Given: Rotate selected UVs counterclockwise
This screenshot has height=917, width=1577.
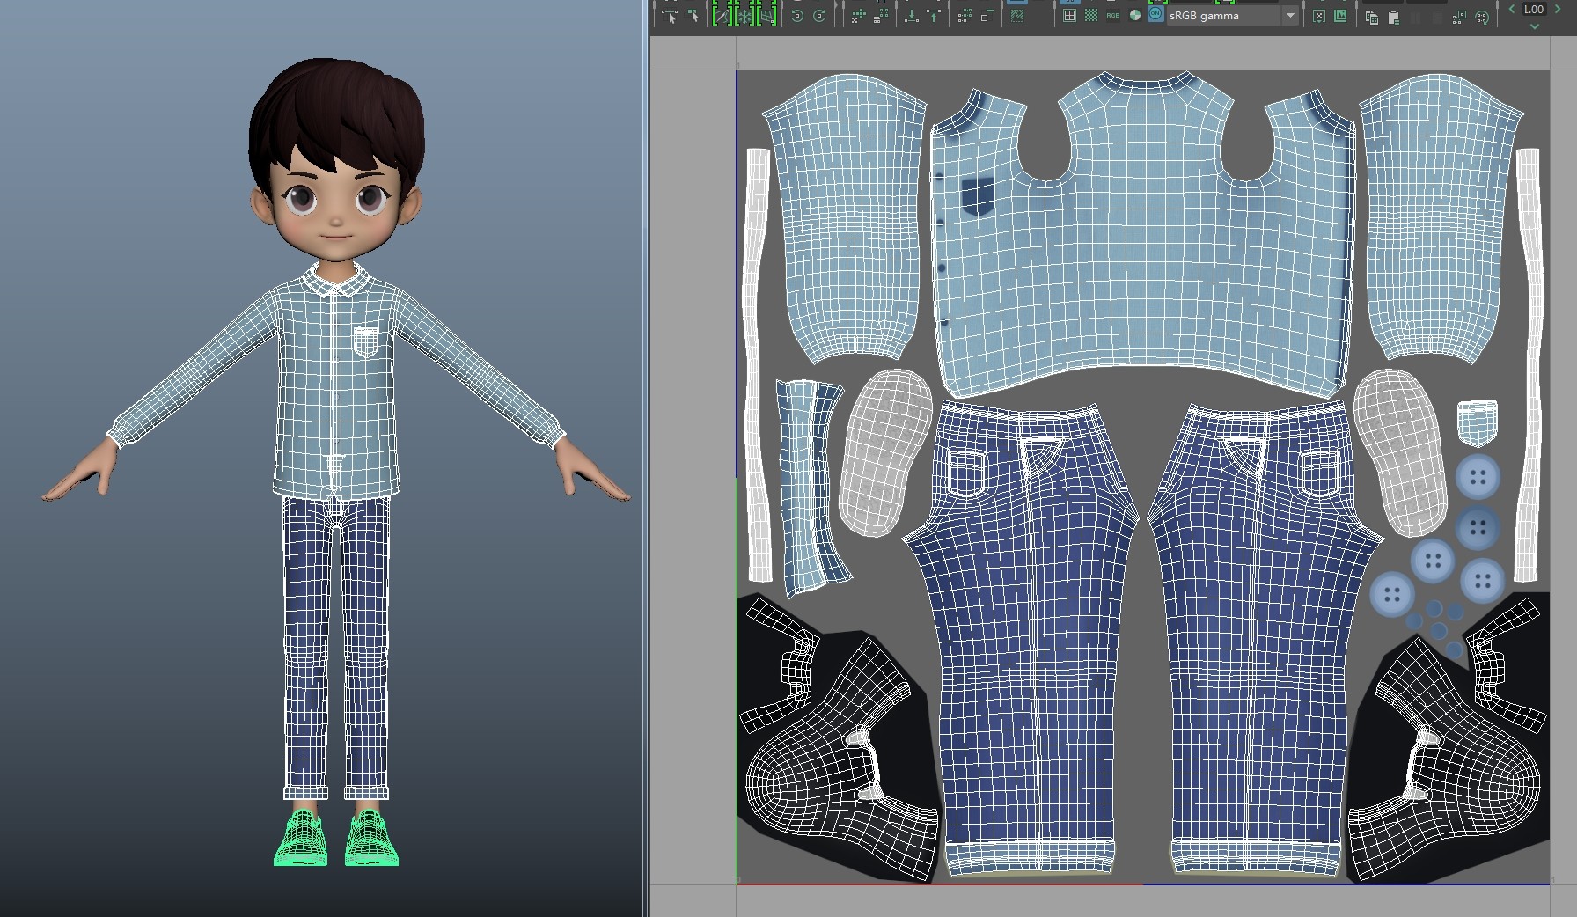Looking at the screenshot, I should (x=798, y=17).
